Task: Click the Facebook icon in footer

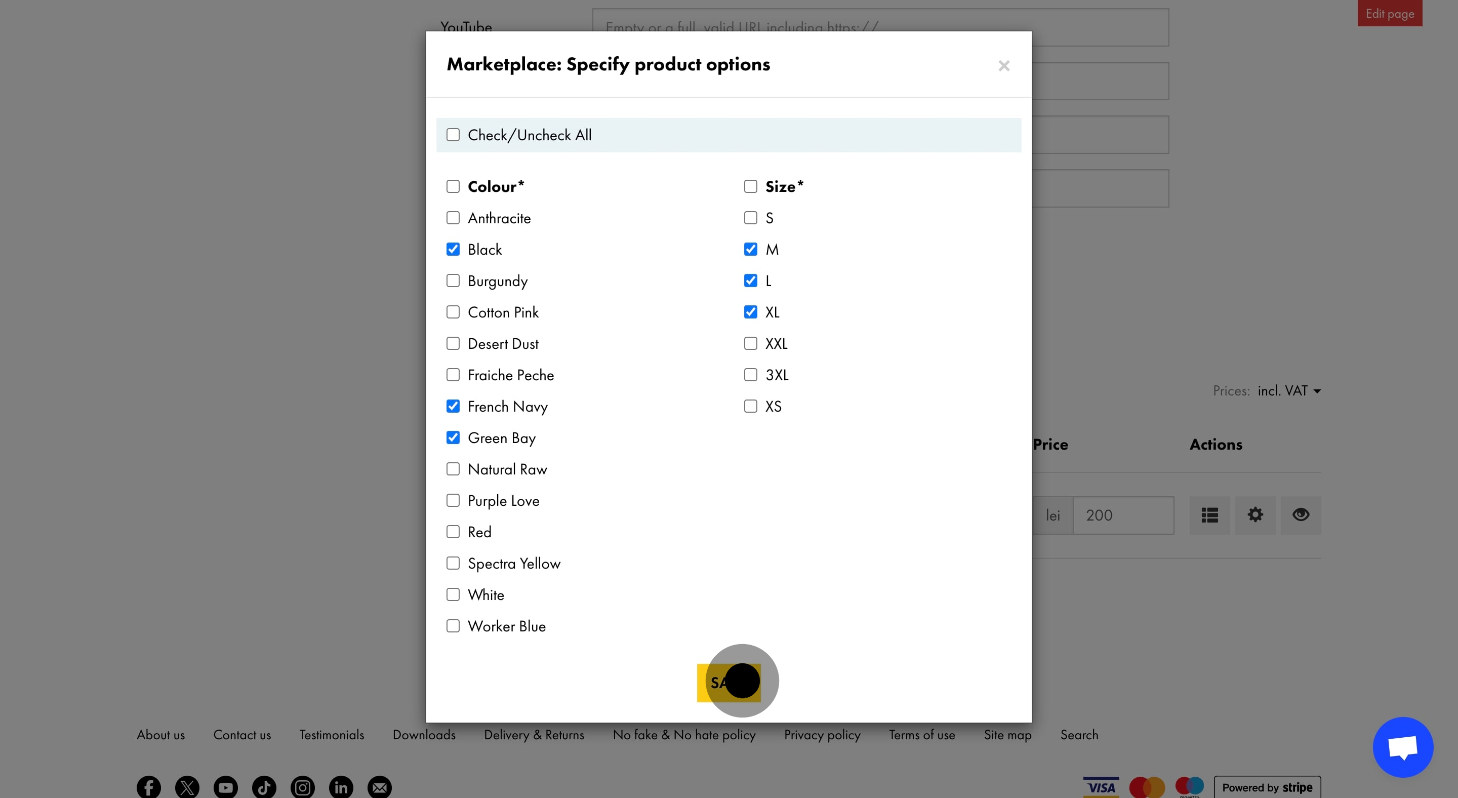Action: point(148,787)
